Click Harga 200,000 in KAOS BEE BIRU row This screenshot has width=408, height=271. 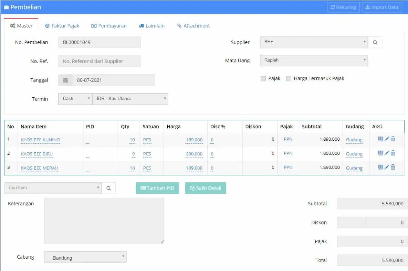194,154
